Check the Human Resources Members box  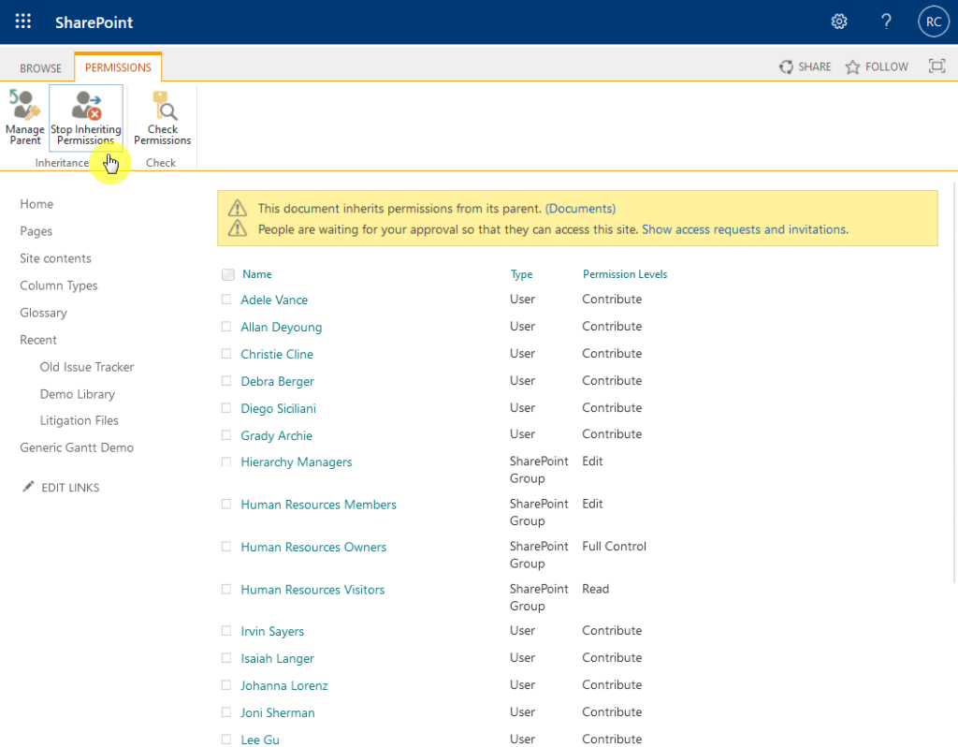point(226,504)
